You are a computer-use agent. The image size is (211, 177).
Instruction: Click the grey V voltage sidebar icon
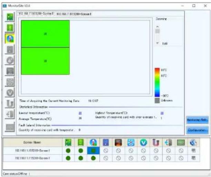click(10, 93)
